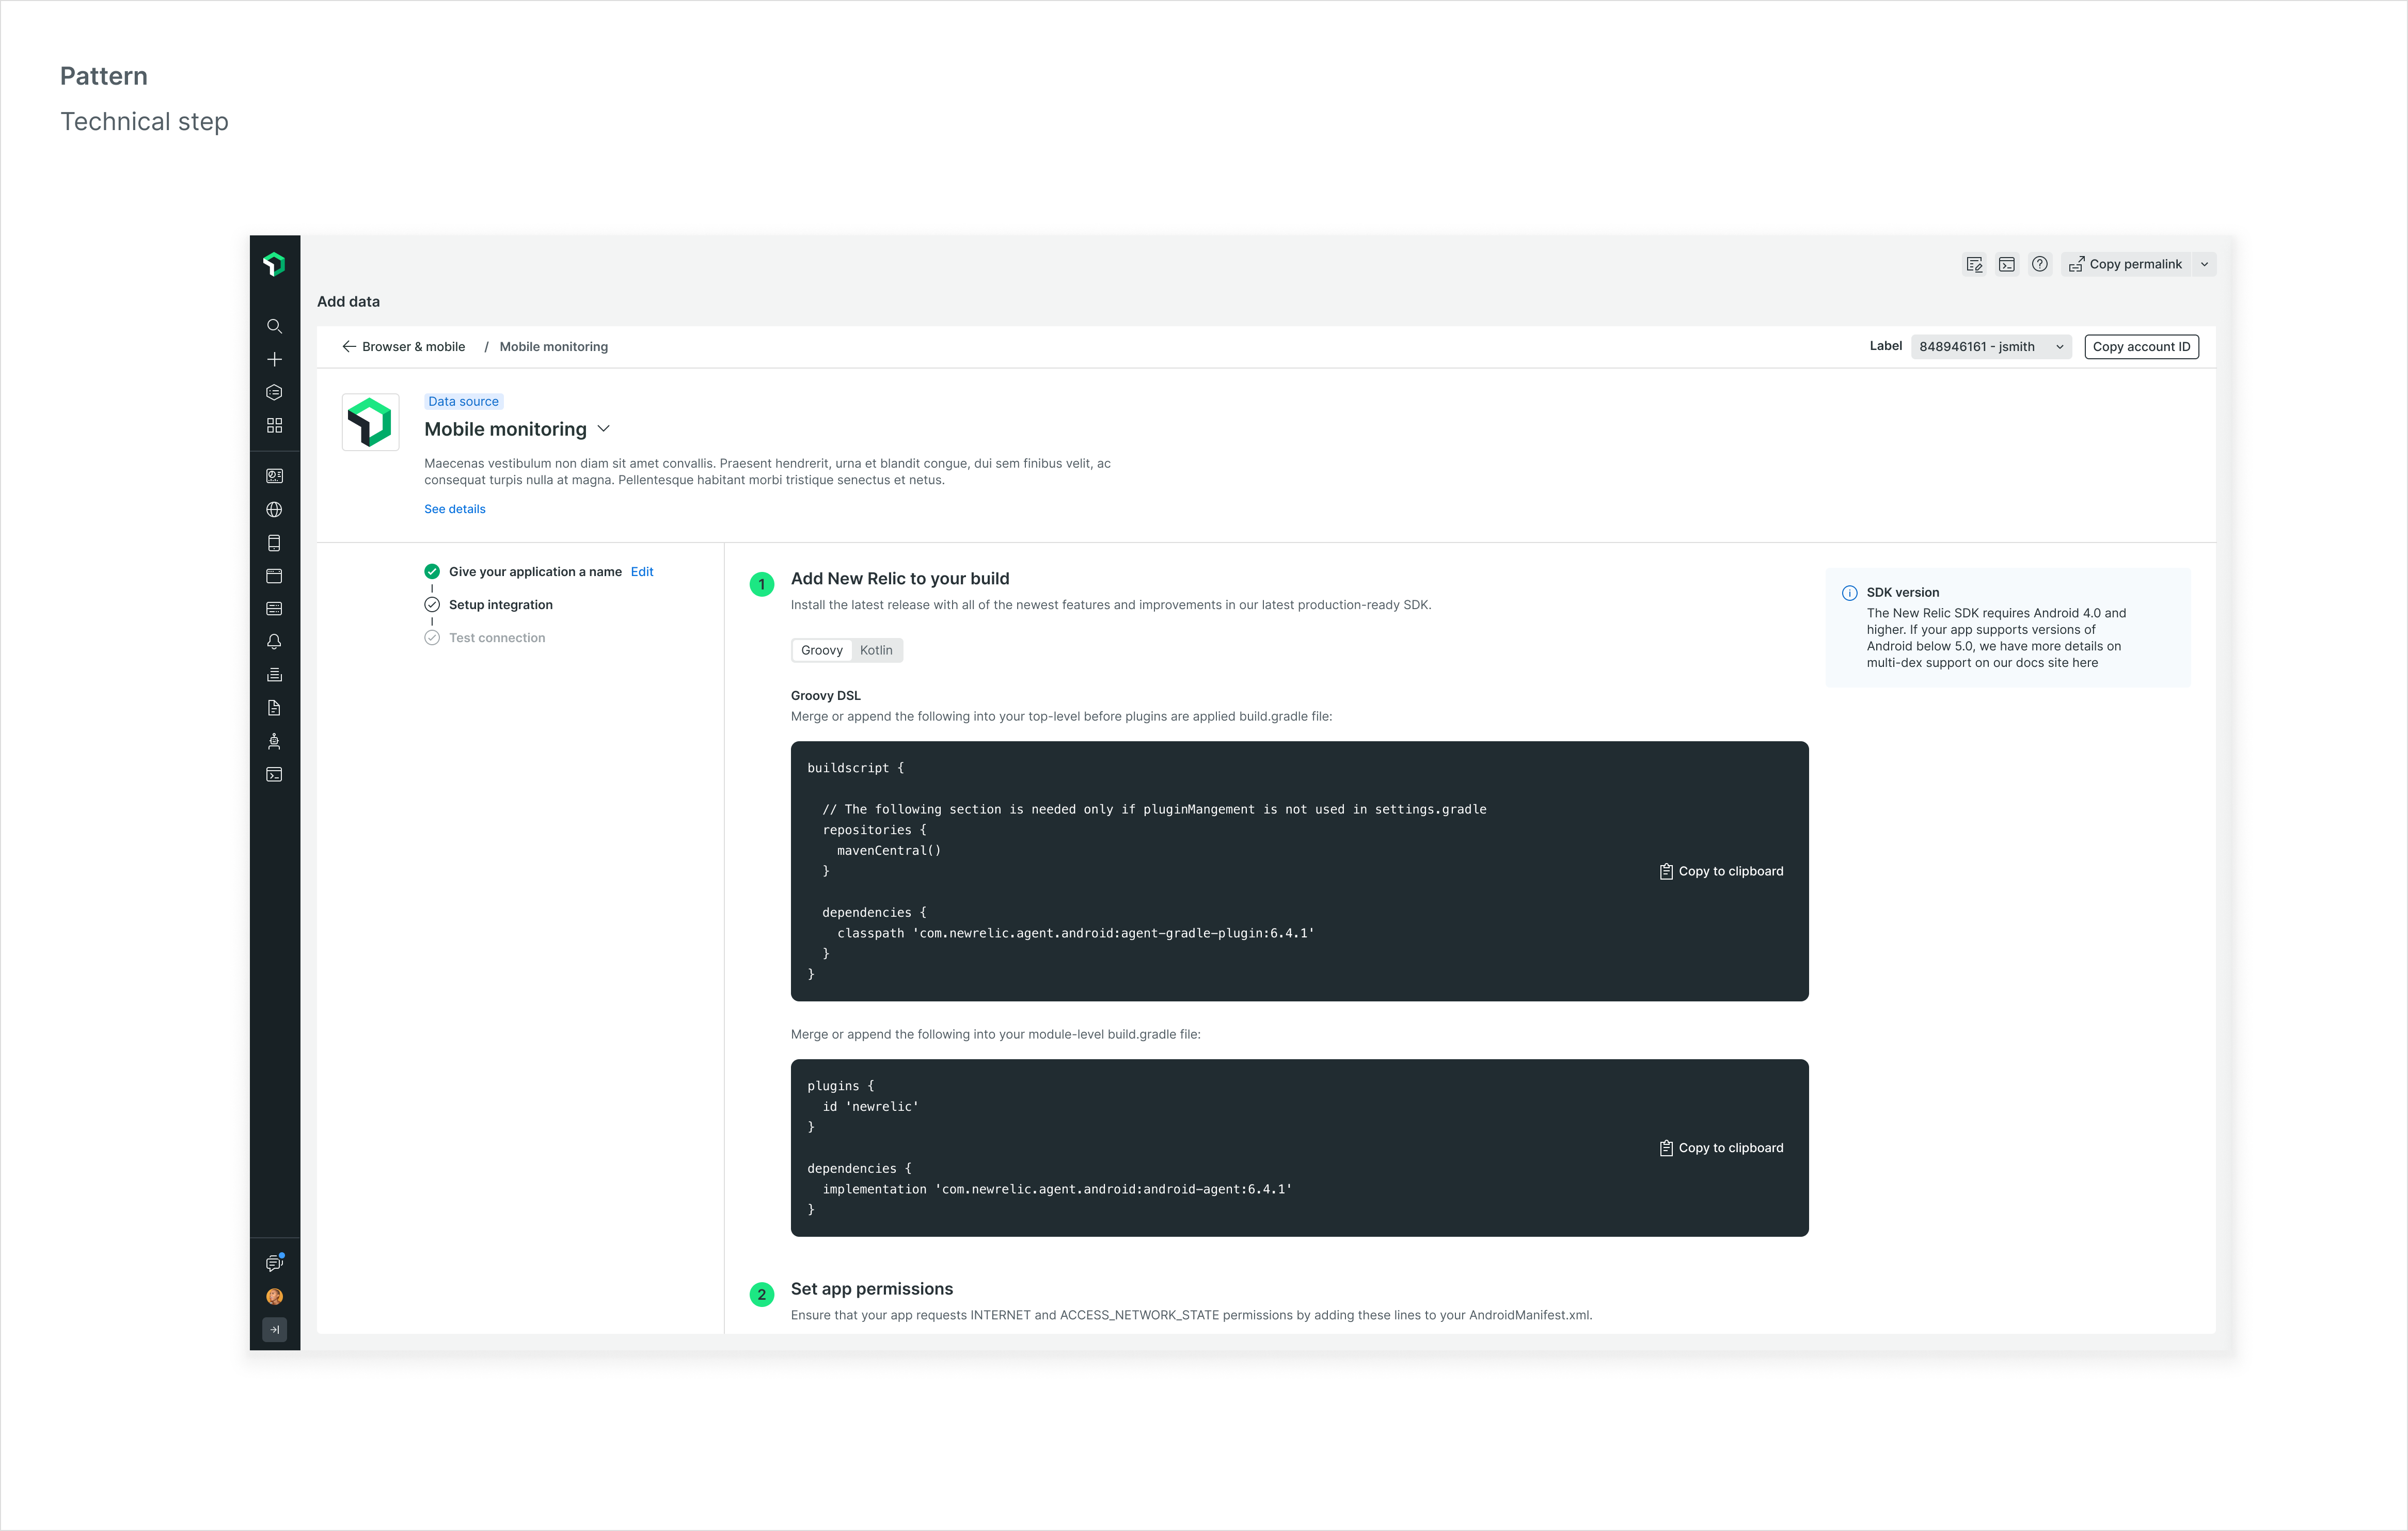Click the SDK version info icon
This screenshot has width=2408, height=1531.
(x=1850, y=593)
